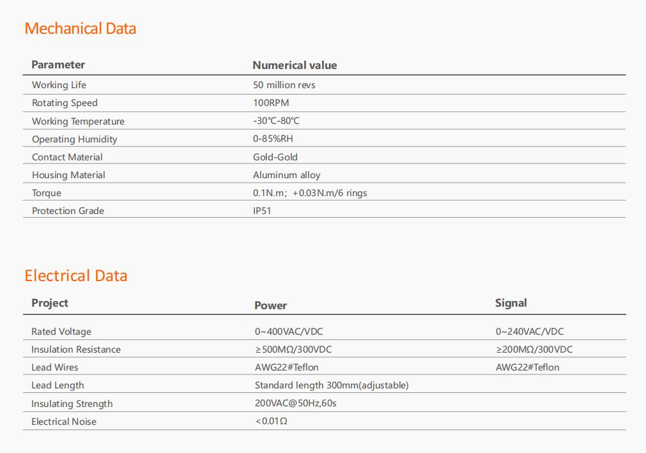The height and width of the screenshot is (453, 646).
Task: Click the Mechanical Data heading
Action: click(x=81, y=28)
